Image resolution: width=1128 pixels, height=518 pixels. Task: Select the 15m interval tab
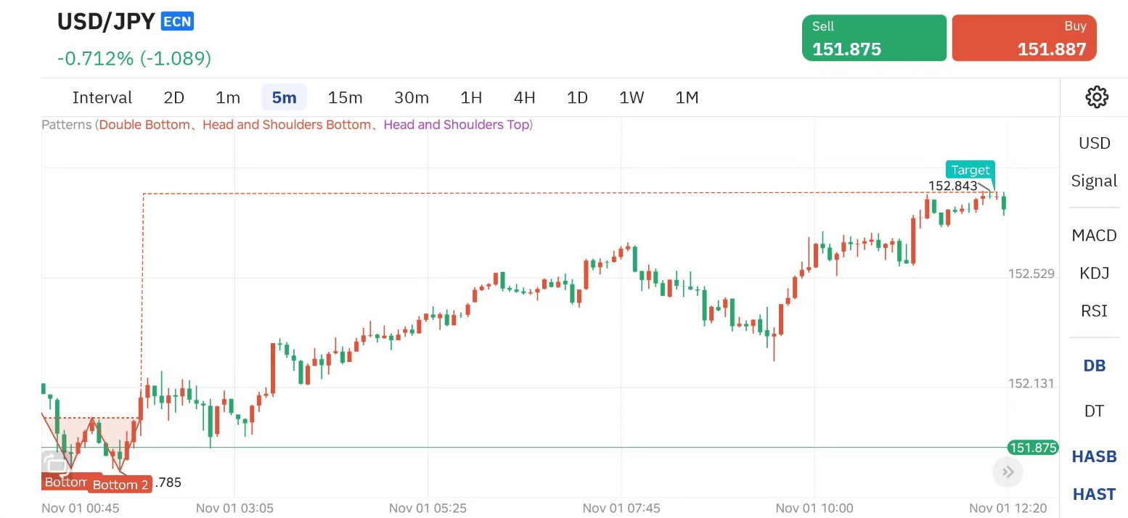click(345, 97)
